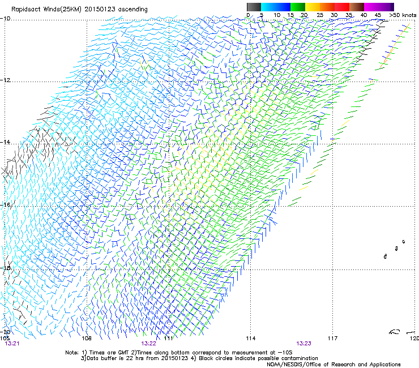419x368 pixels.
Task: Click the note line starting 'Note: 1) Times are GMT'
Action: pos(179,353)
